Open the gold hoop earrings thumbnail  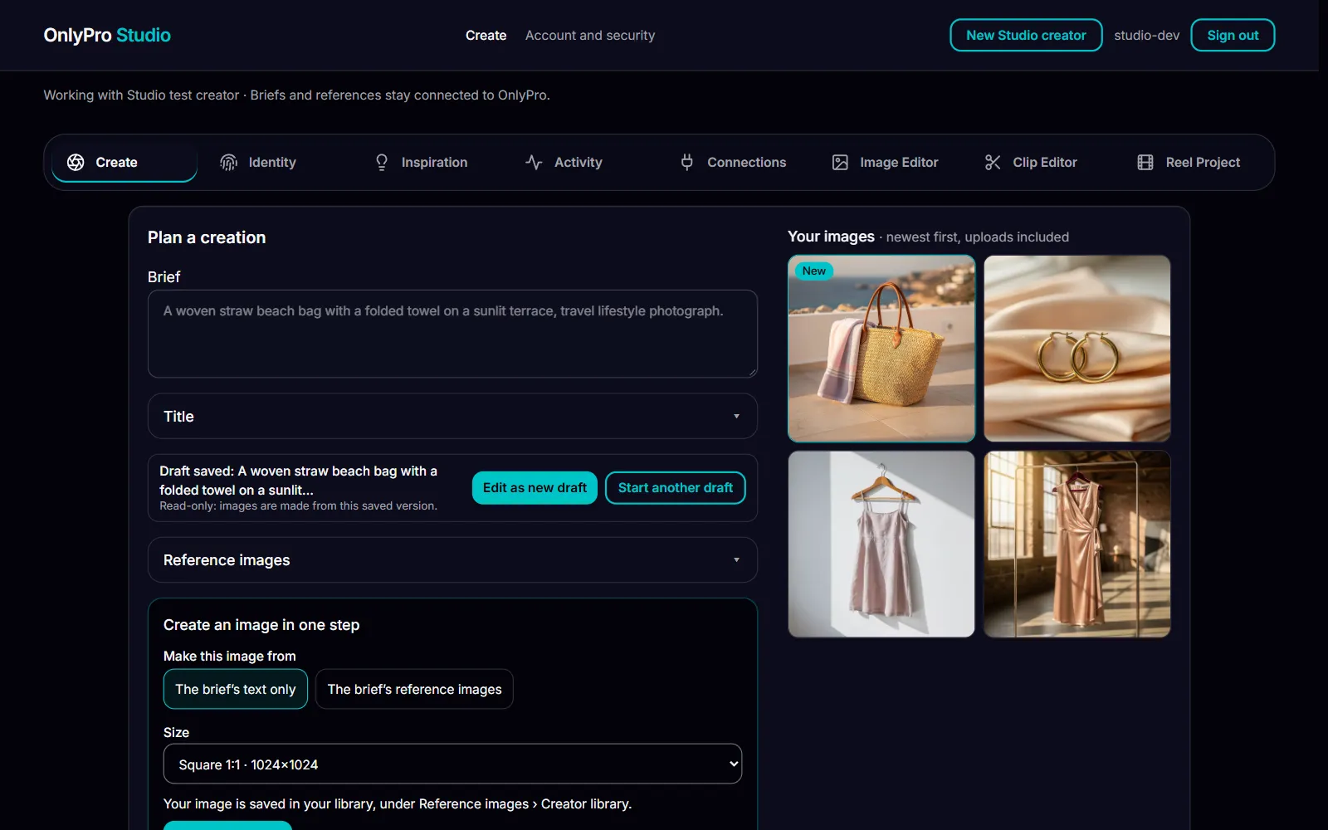click(1077, 349)
